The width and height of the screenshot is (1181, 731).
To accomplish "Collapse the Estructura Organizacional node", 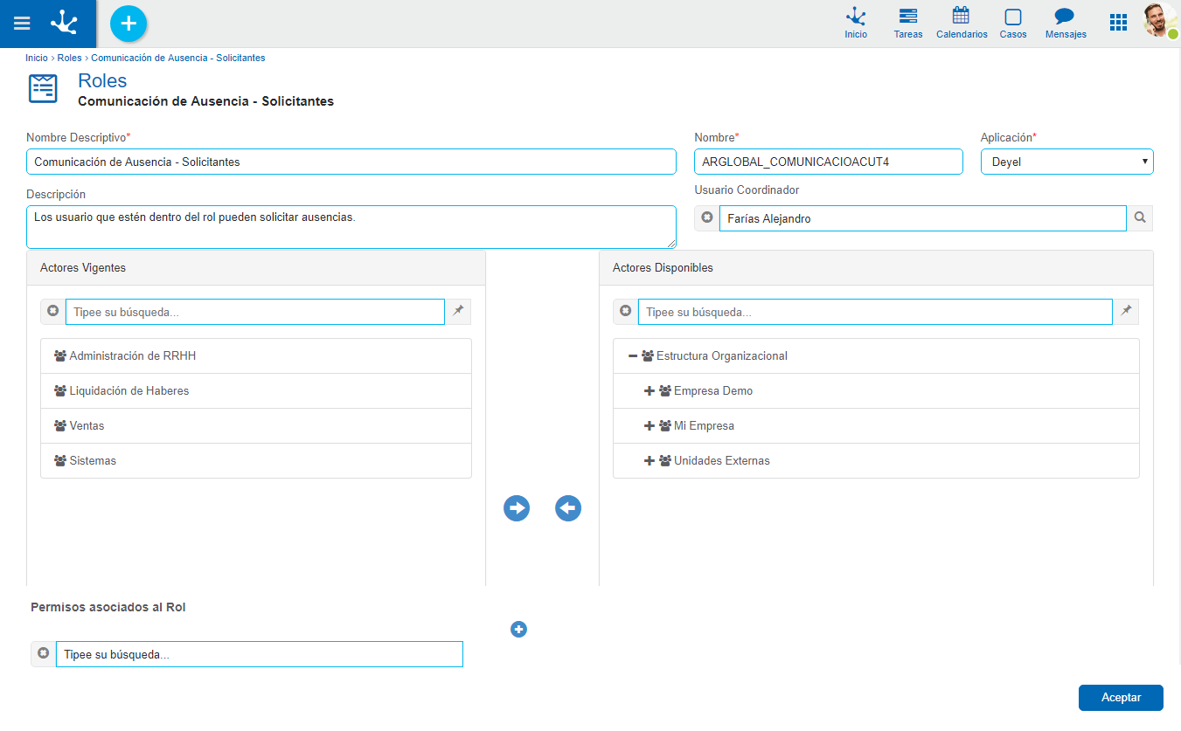I will 633,356.
